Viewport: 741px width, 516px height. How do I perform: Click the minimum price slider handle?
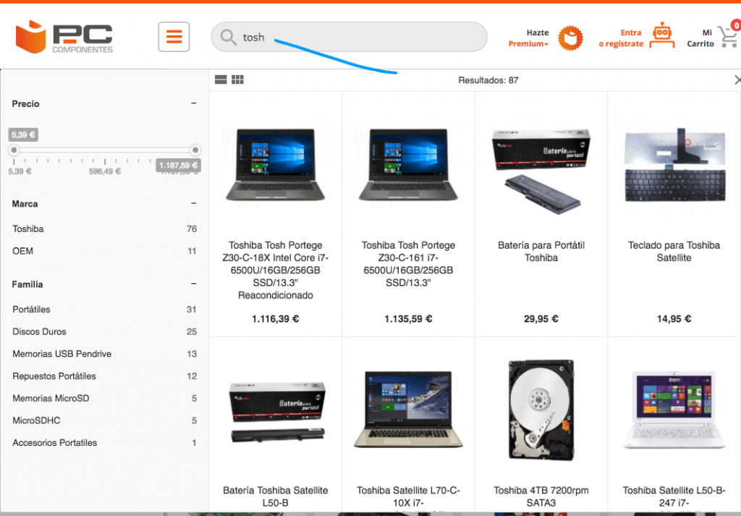14,150
